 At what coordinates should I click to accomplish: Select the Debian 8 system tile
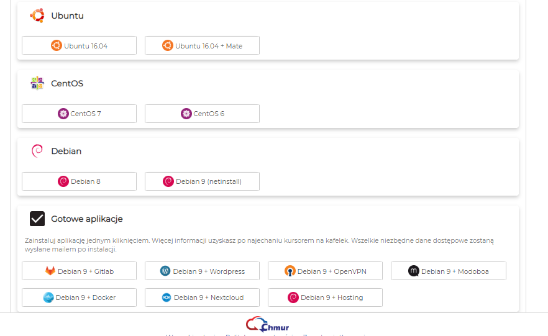tap(79, 181)
